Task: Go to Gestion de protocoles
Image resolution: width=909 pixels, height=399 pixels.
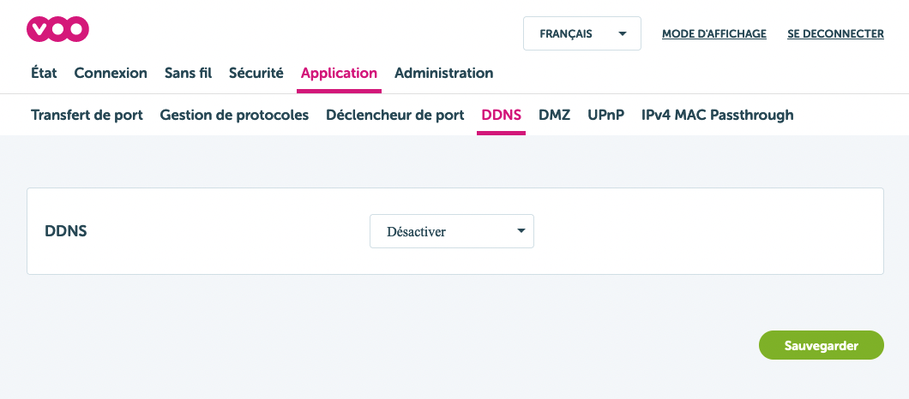Action: click(x=234, y=115)
